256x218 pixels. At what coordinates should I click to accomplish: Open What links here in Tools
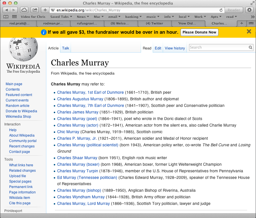point(21,165)
